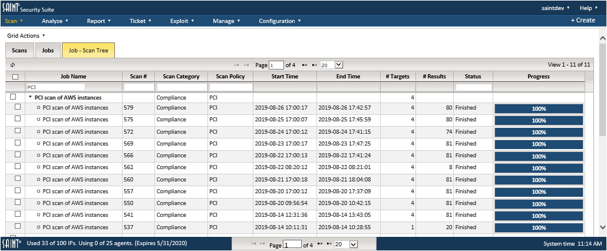This screenshot has height=251, width=607.
Task: Go to first page in bottom pager
Action: pyautogui.click(x=253, y=244)
